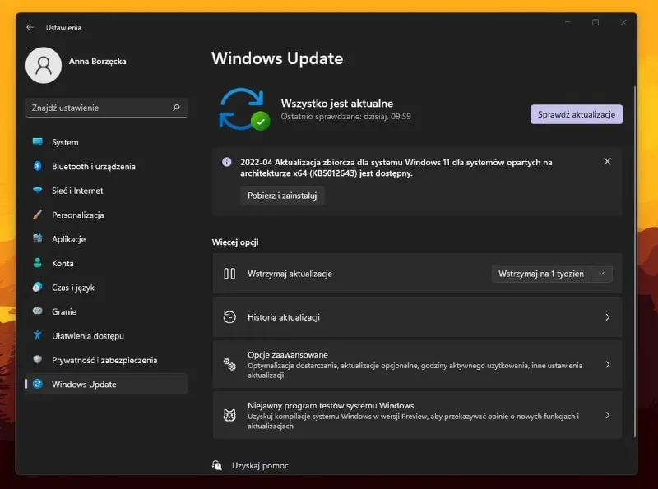Viewport: 658px width, 489px height.
Task: Click Pobierz i zainstaluj button
Action: 282,196
